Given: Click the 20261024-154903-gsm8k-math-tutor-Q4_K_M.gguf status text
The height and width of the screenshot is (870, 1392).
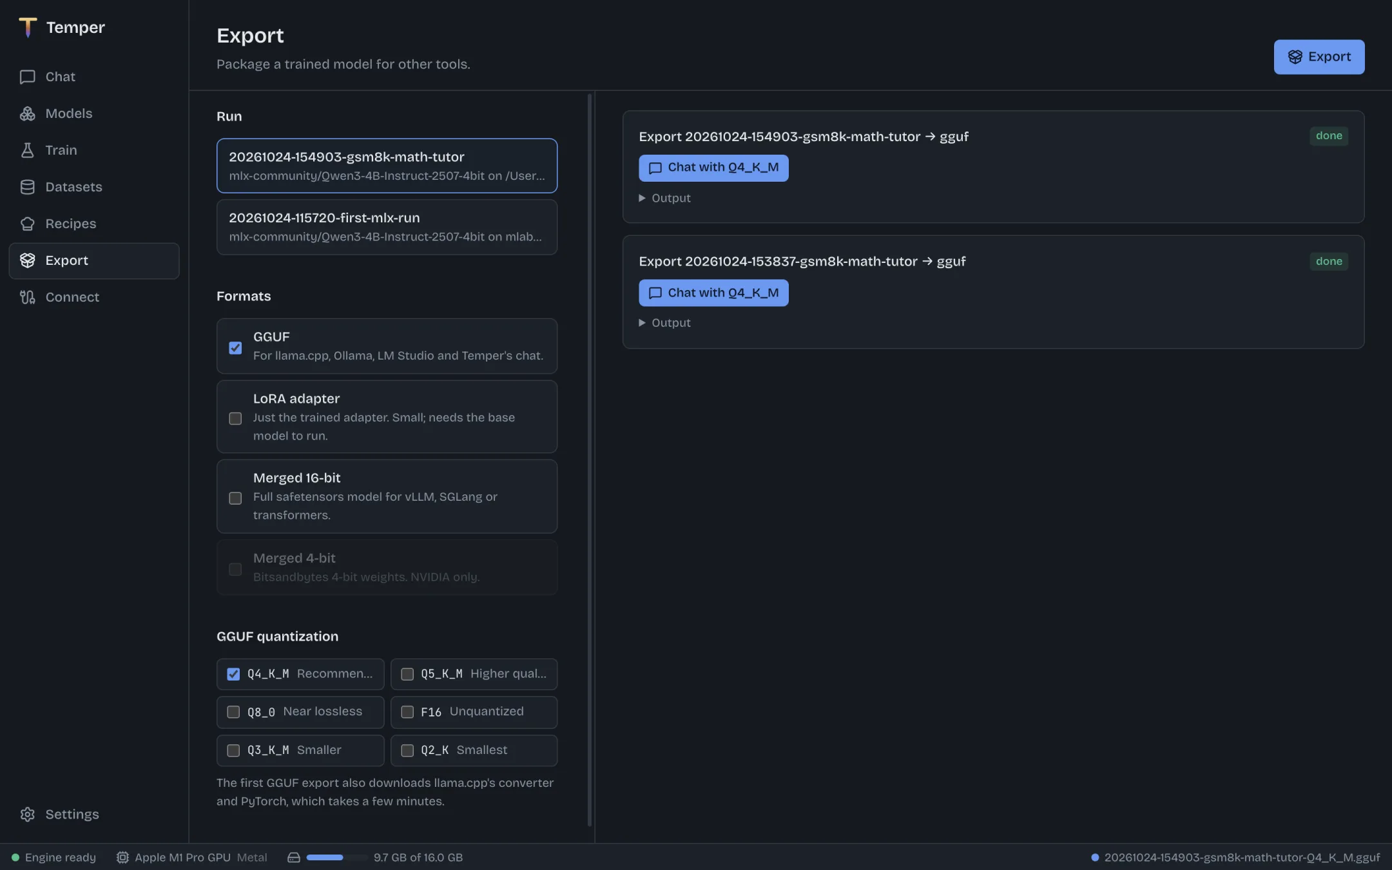Looking at the screenshot, I should [1242, 858].
